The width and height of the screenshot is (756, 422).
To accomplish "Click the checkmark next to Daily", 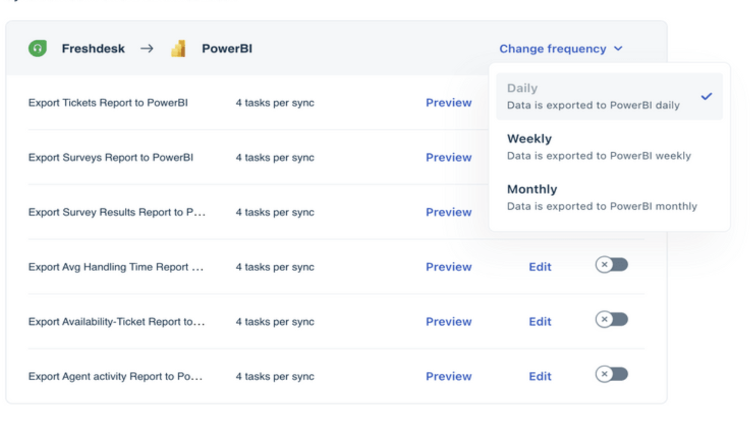I will 706,96.
